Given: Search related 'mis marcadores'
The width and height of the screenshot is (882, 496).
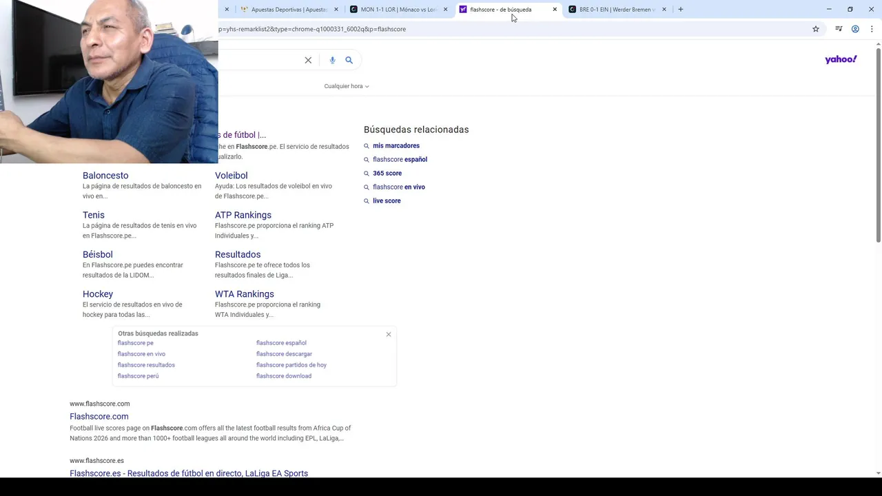Looking at the screenshot, I should point(396,145).
